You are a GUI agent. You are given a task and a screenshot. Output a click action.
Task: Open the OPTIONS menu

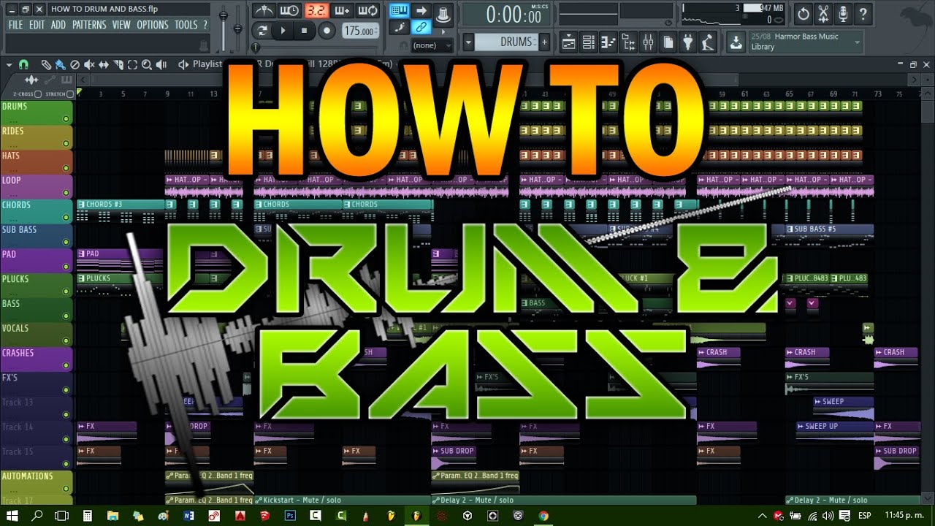(153, 25)
